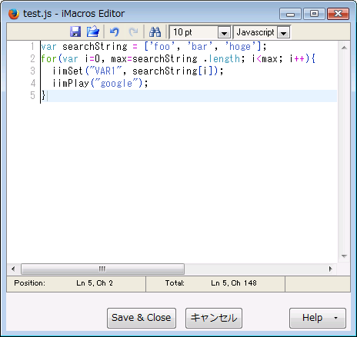357x337 pixels.
Task: Open the Help button dropdown arrow
Action: tap(335, 318)
